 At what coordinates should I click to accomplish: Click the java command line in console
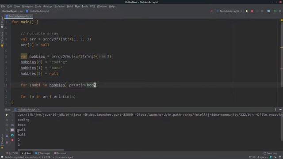tap(150, 115)
